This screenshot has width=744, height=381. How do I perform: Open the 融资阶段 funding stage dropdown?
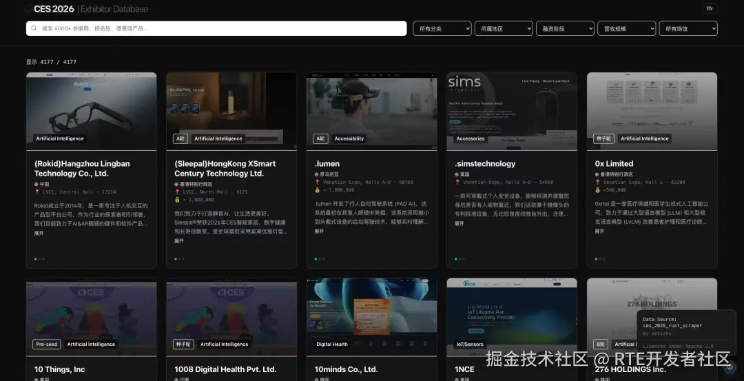pos(565,28)
